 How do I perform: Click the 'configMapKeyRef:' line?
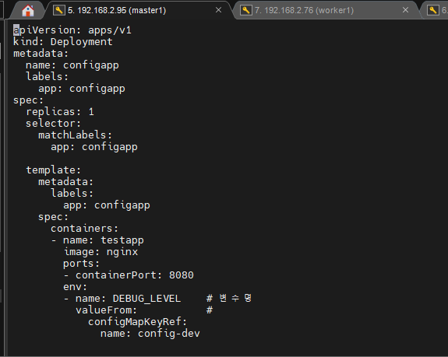coord(137,322)
